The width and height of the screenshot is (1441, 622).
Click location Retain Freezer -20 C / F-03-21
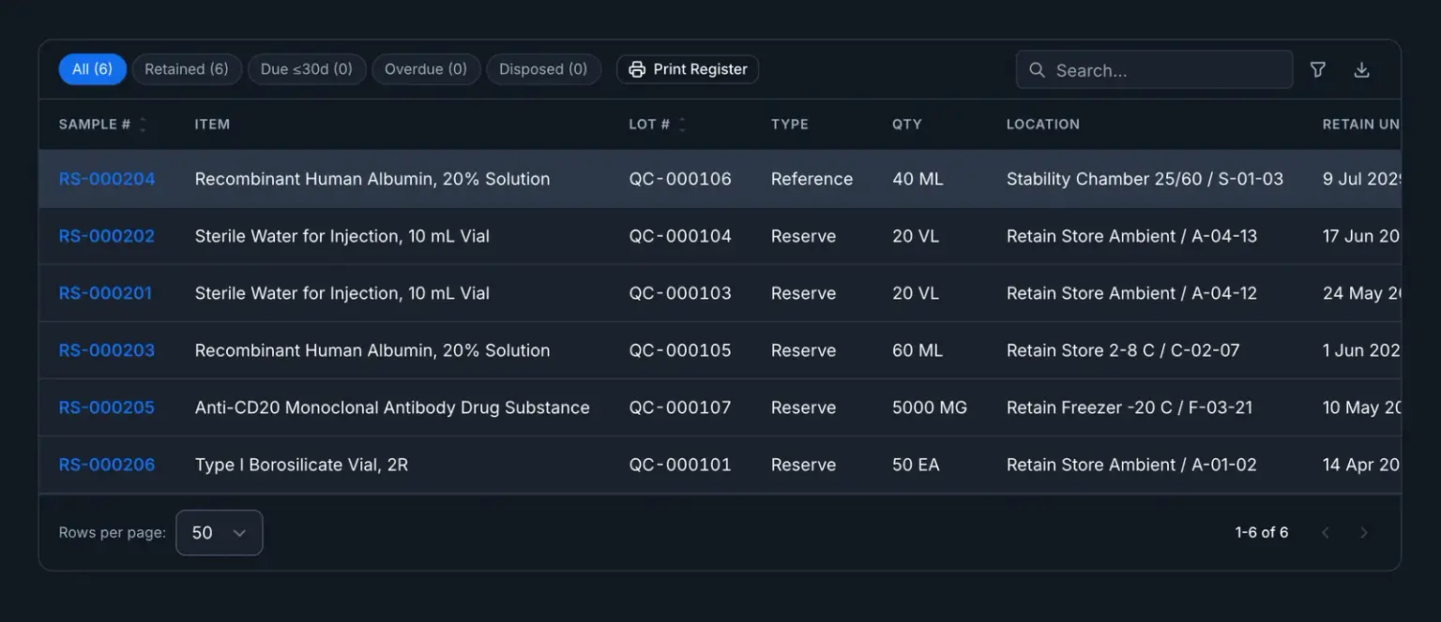coord(1130,407)
